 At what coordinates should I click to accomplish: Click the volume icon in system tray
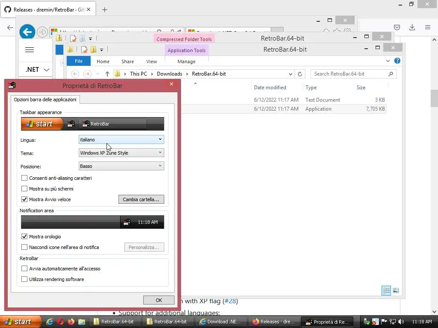coord(401,322)
